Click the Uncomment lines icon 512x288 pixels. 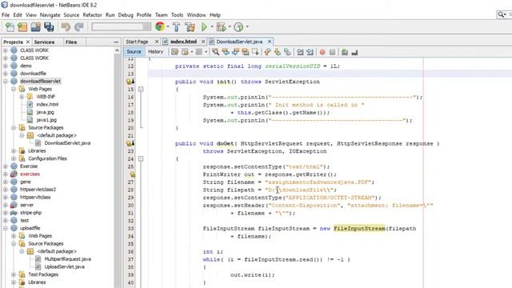[354, 52]
